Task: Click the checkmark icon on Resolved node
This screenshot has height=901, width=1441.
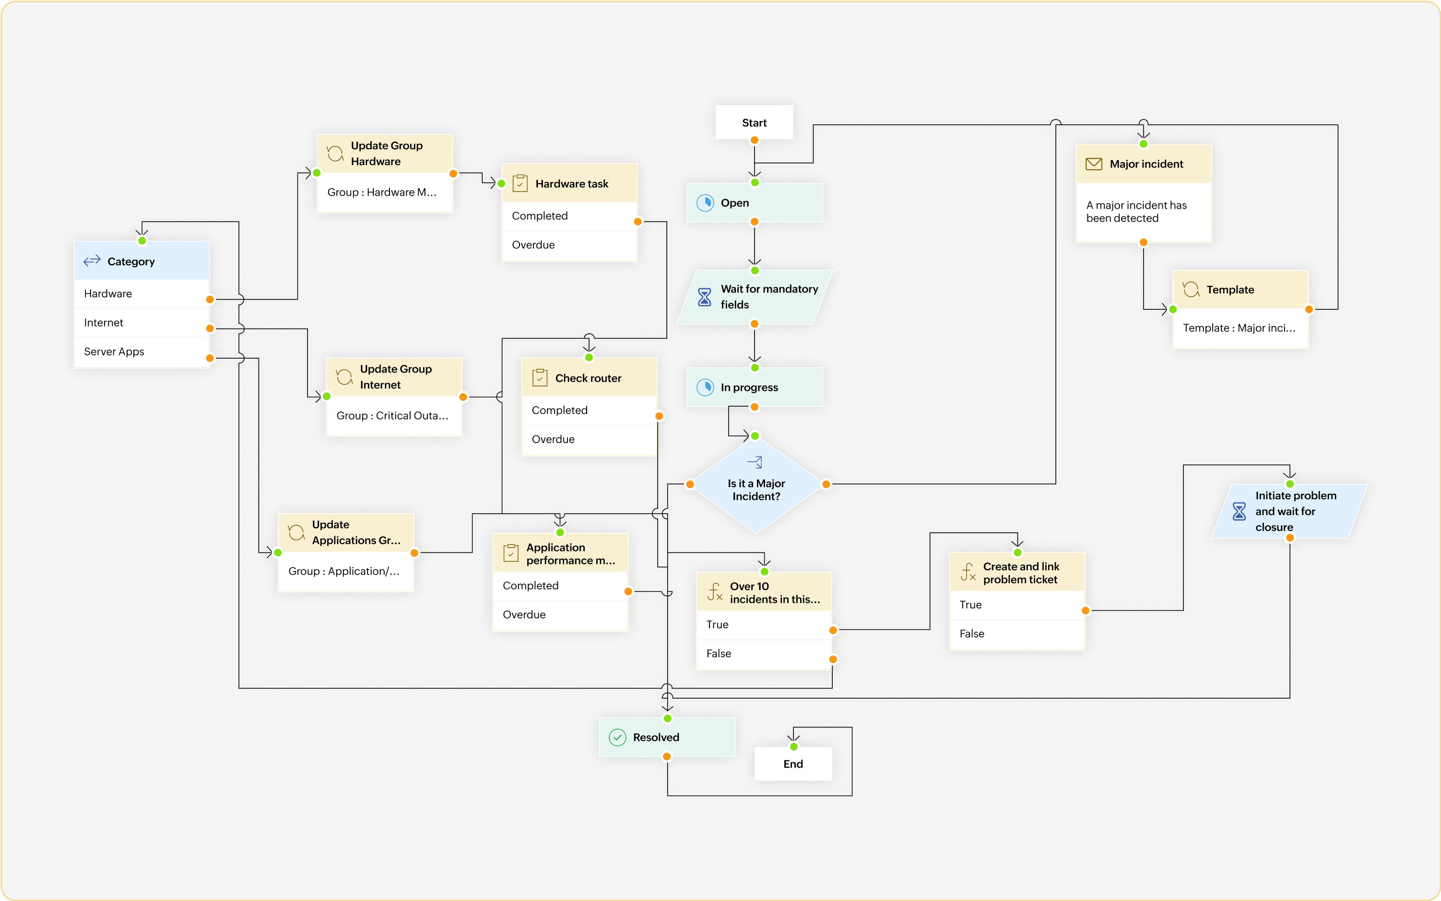Action: click(x=617, y=737)
